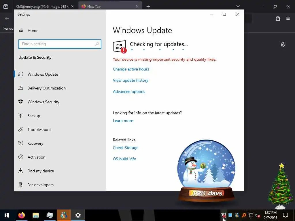Click the Troubleshoot wrench icon

click(21, 129)
